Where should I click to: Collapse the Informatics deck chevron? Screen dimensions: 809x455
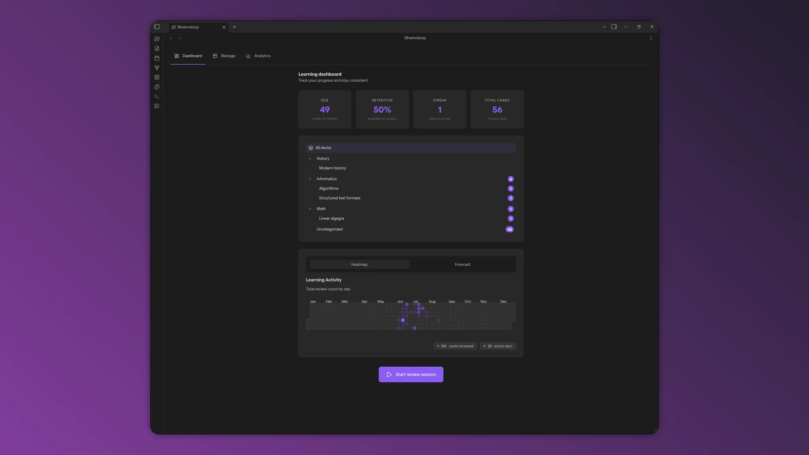coord(310,179)
